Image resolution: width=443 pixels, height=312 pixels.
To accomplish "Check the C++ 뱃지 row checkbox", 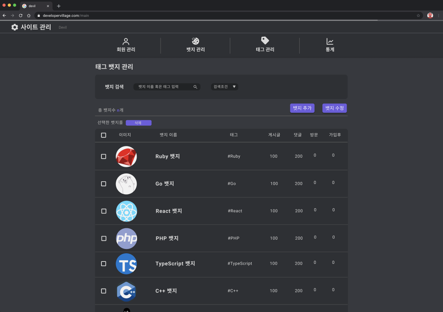I will click(x=104, y=291).
